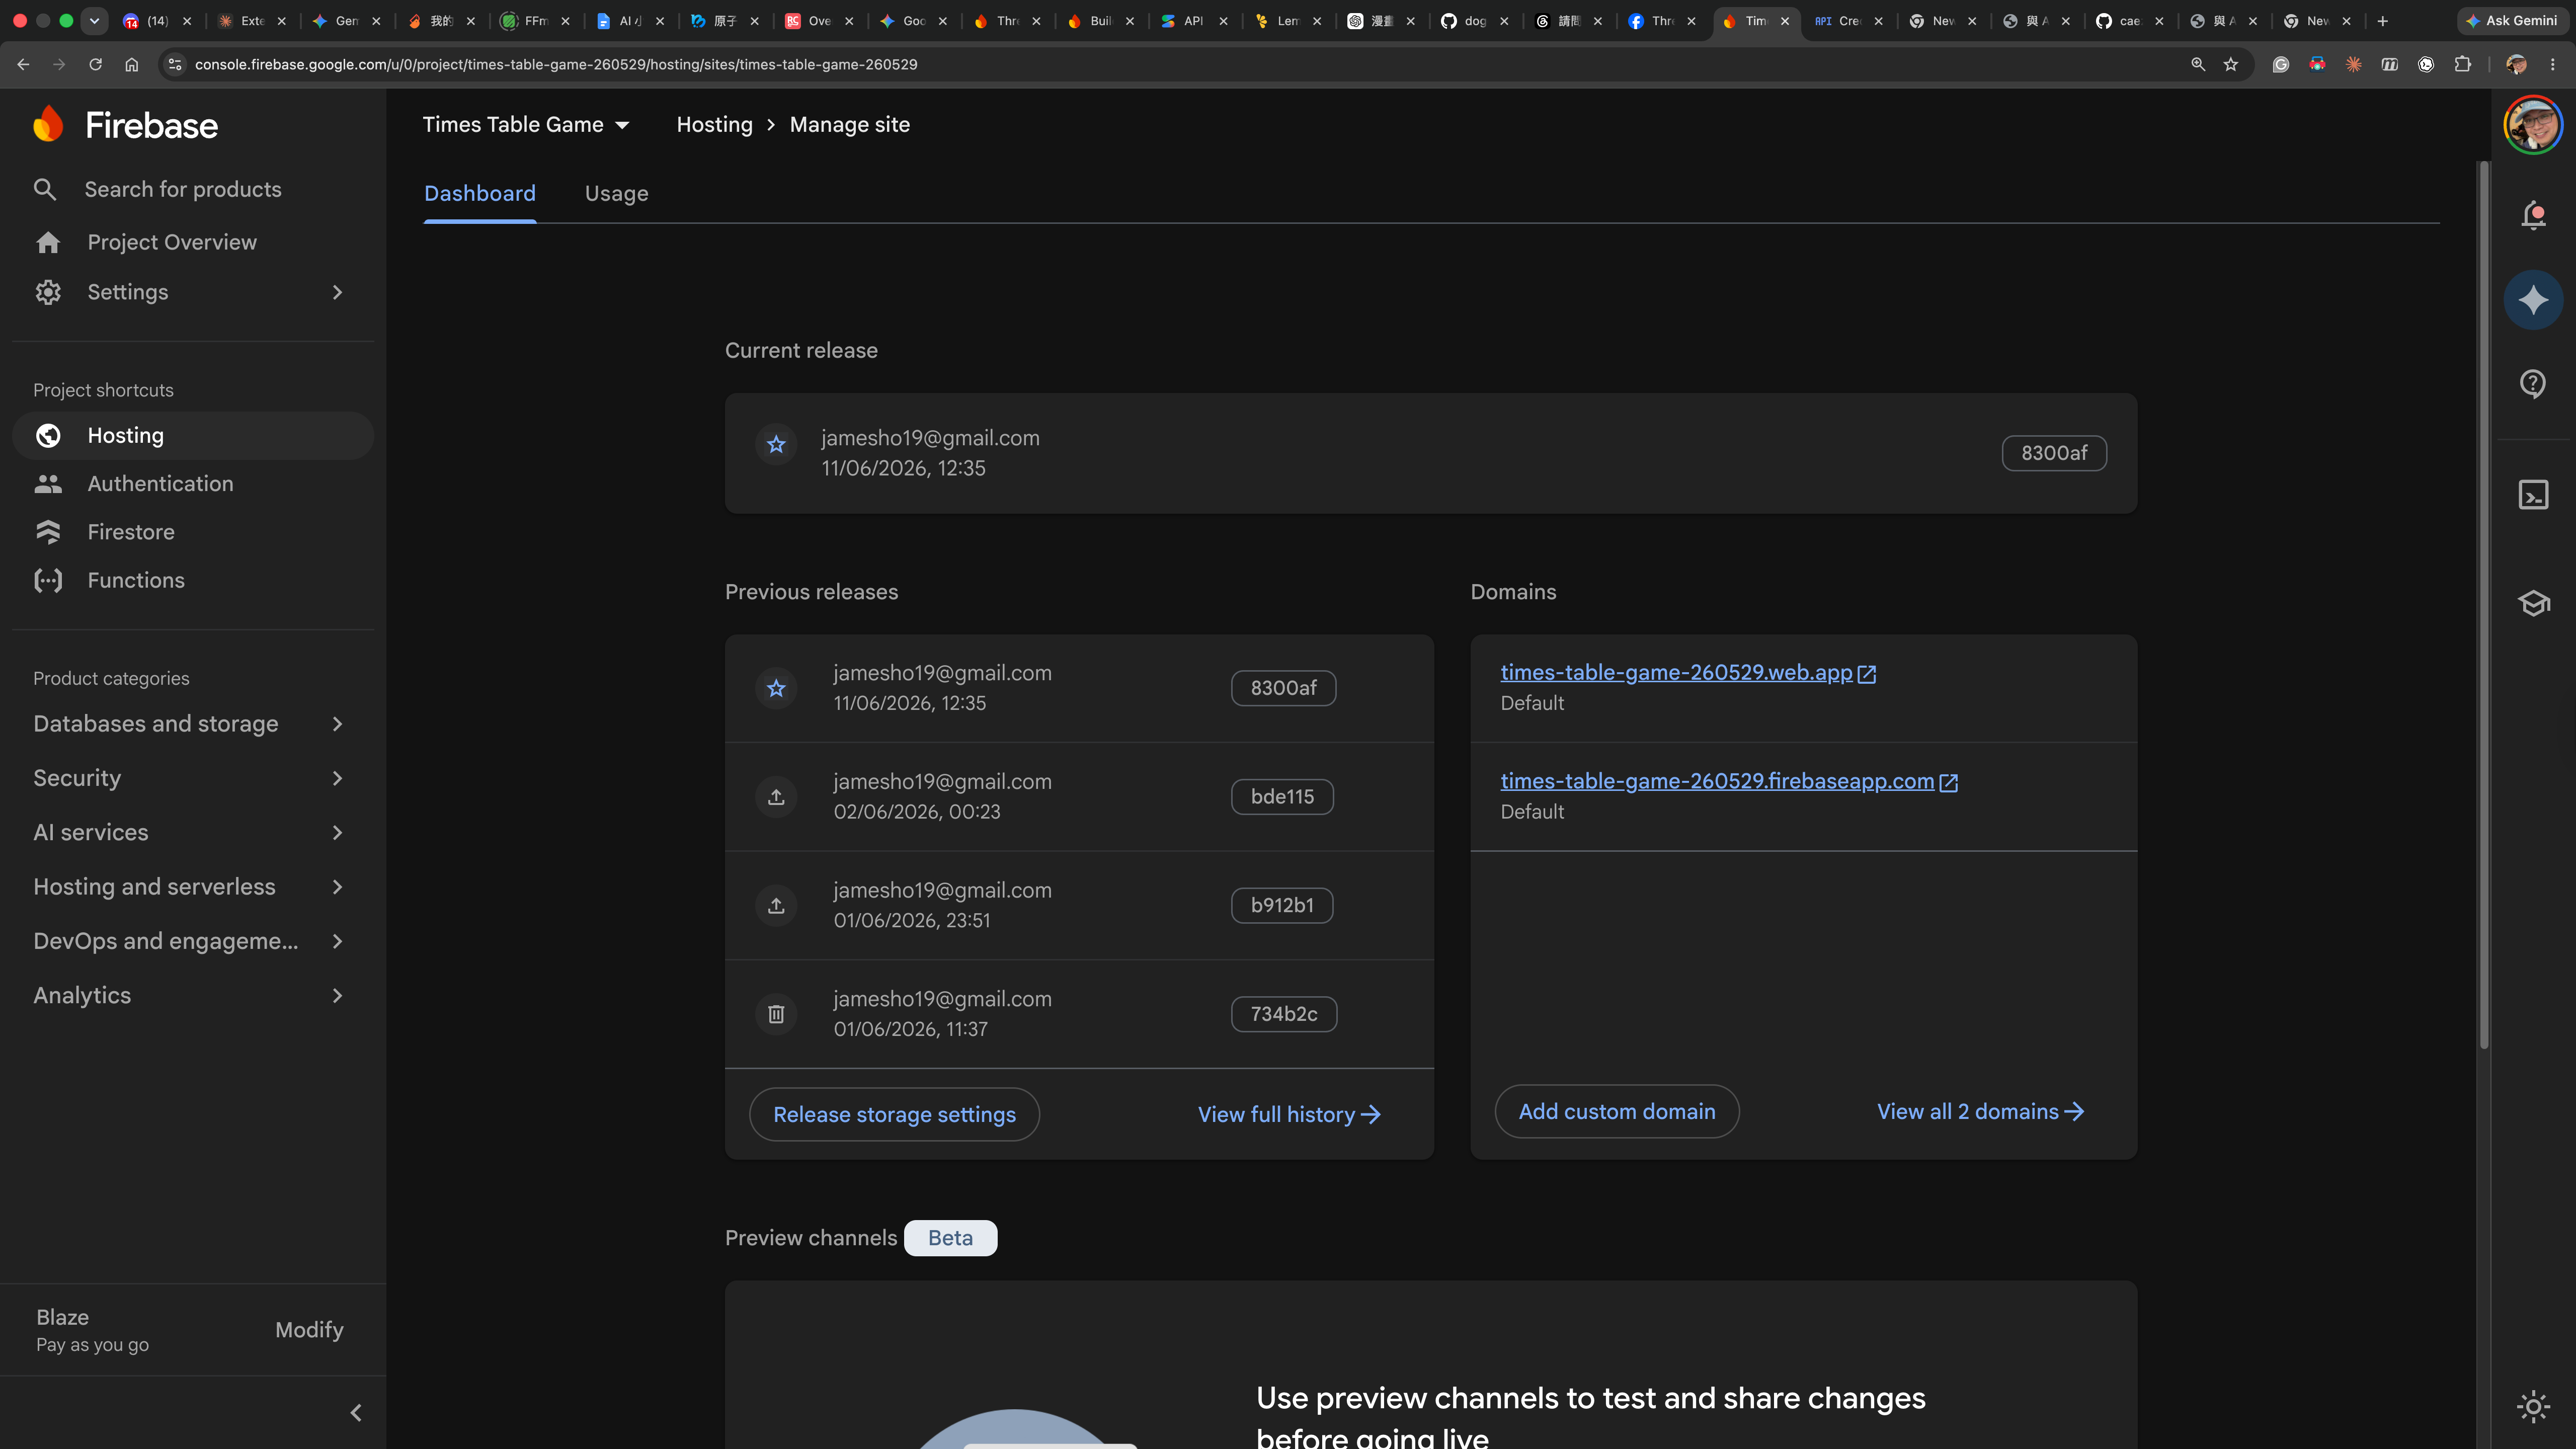Switch to the API Cre browser tab
Viewport: 2576px width, 1449px height.
pos(1848,21)
